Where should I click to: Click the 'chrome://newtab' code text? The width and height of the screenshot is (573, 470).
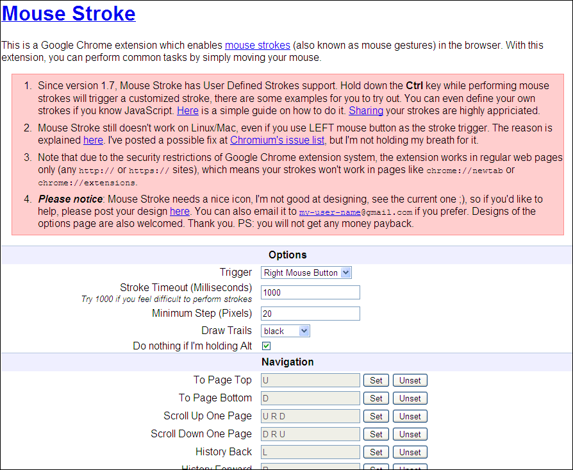465,171
